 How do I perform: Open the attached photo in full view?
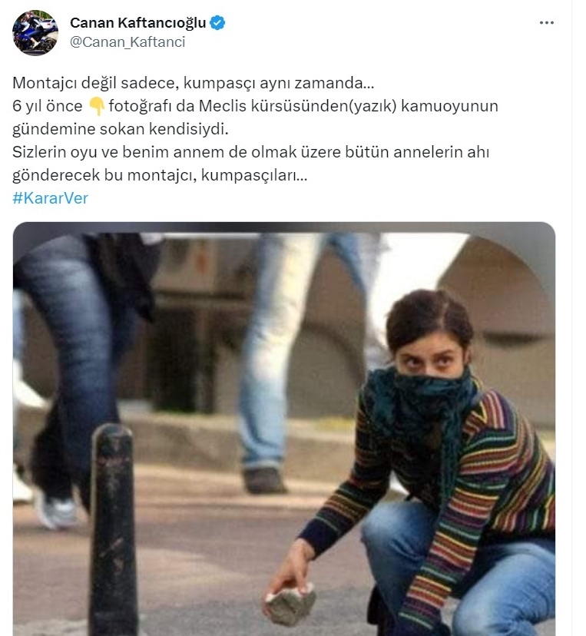click(284, 429)
